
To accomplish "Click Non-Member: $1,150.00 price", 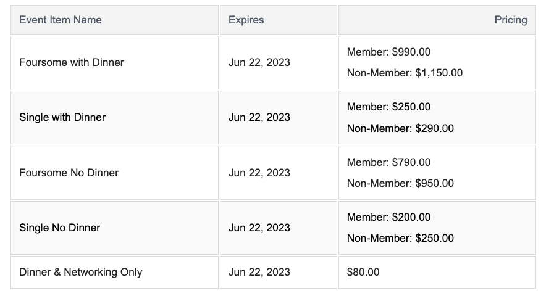I will (x=405, y=73).
